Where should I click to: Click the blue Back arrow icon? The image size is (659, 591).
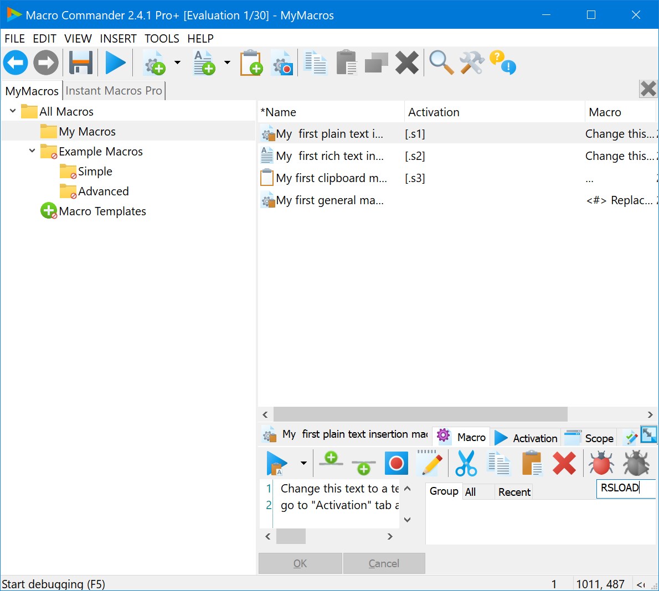16,63
